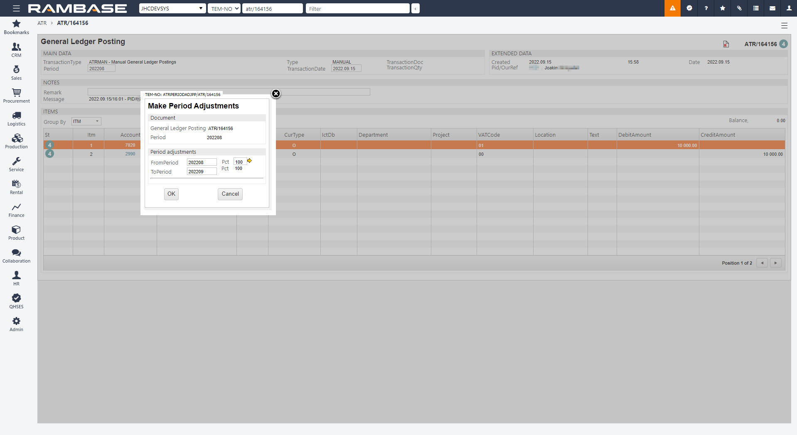The height and width of the screenshot is (435, 797).
Task: Open the Finance module in sidebar
Action: click(16, 210)
